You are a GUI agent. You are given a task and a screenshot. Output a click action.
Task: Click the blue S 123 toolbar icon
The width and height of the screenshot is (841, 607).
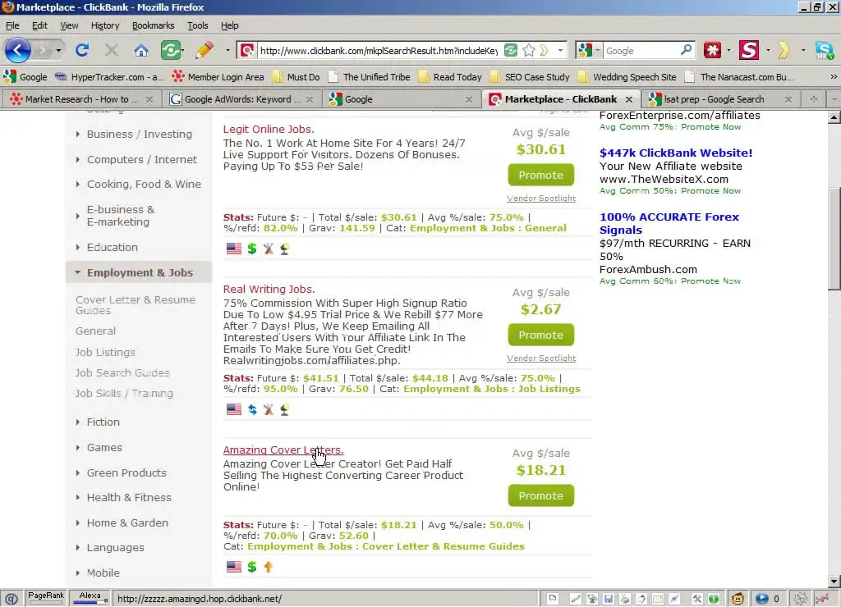[x=825, y=50]
